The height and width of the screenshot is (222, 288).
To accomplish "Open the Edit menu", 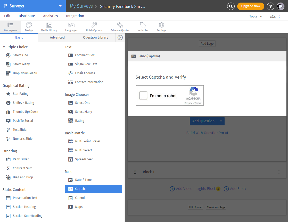I will (7, 16).
